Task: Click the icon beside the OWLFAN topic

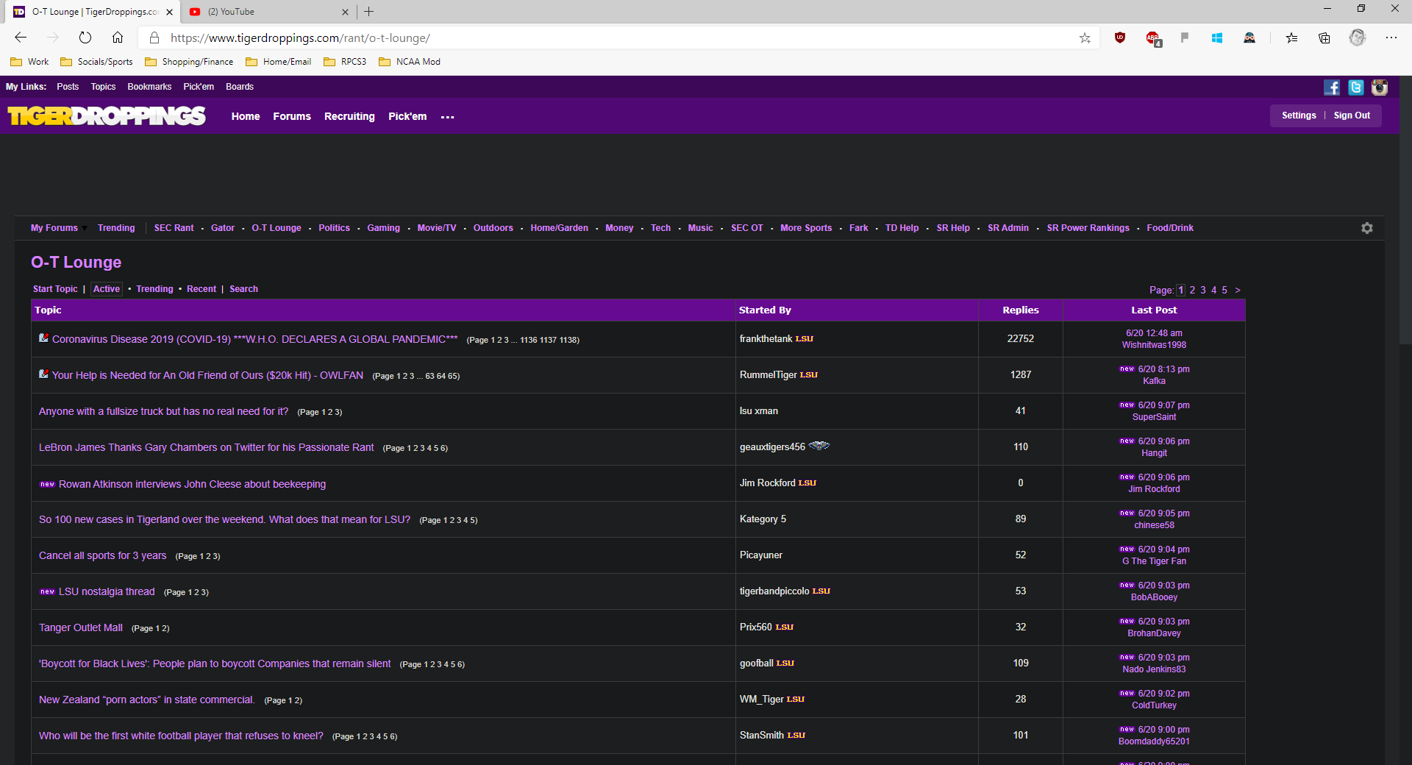Action: (43, 374)
